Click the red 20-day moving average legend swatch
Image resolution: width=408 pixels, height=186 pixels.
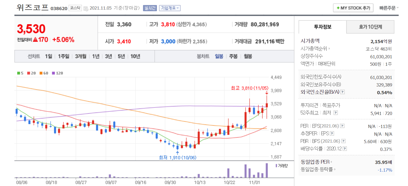coord(29,73)
